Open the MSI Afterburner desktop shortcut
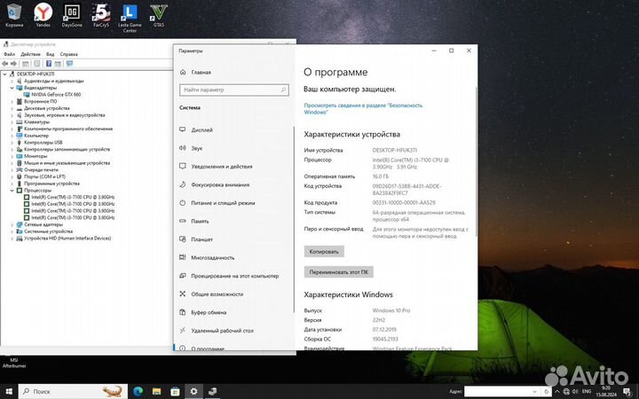The height and width of the screenshot is (399, 639). pyautogui.click(x=14, y=362)
